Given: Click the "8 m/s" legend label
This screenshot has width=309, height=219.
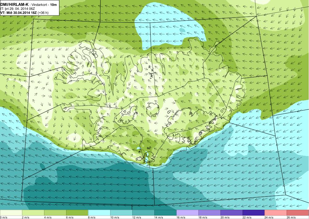Looking at the screenshot, I should (x=92, y=217).
